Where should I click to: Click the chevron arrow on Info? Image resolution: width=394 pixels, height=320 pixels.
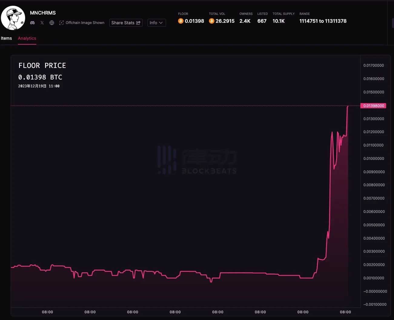coord(161,23)
